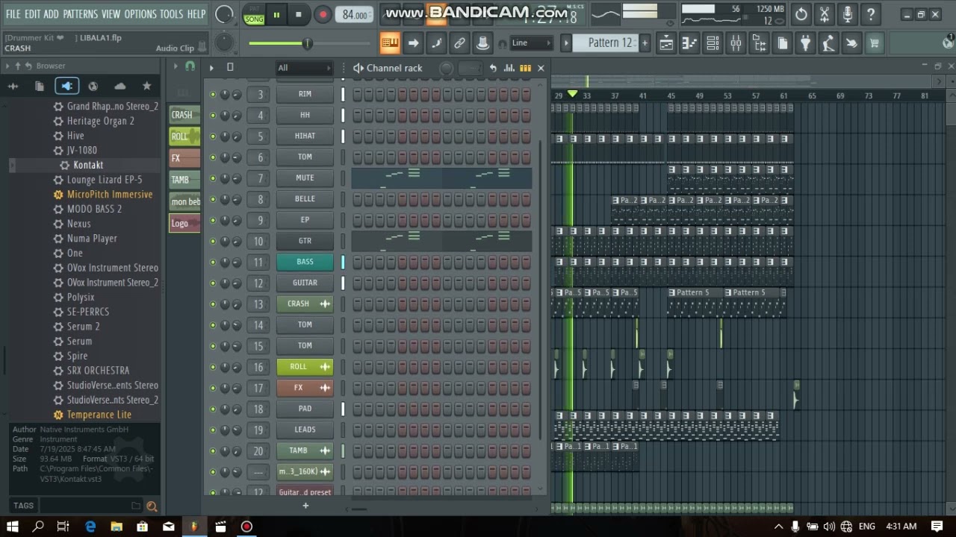The width and height of the screenshot is (956, 537).
Task: Open the mixer view icon
Action: (x=736, y=43)
